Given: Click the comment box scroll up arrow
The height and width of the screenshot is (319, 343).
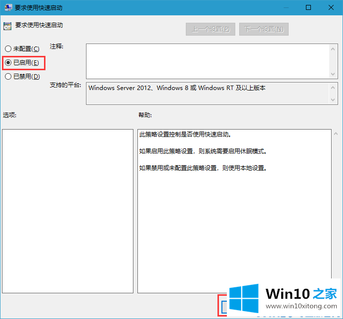Looking at the screenshot, I should [333, 49].
